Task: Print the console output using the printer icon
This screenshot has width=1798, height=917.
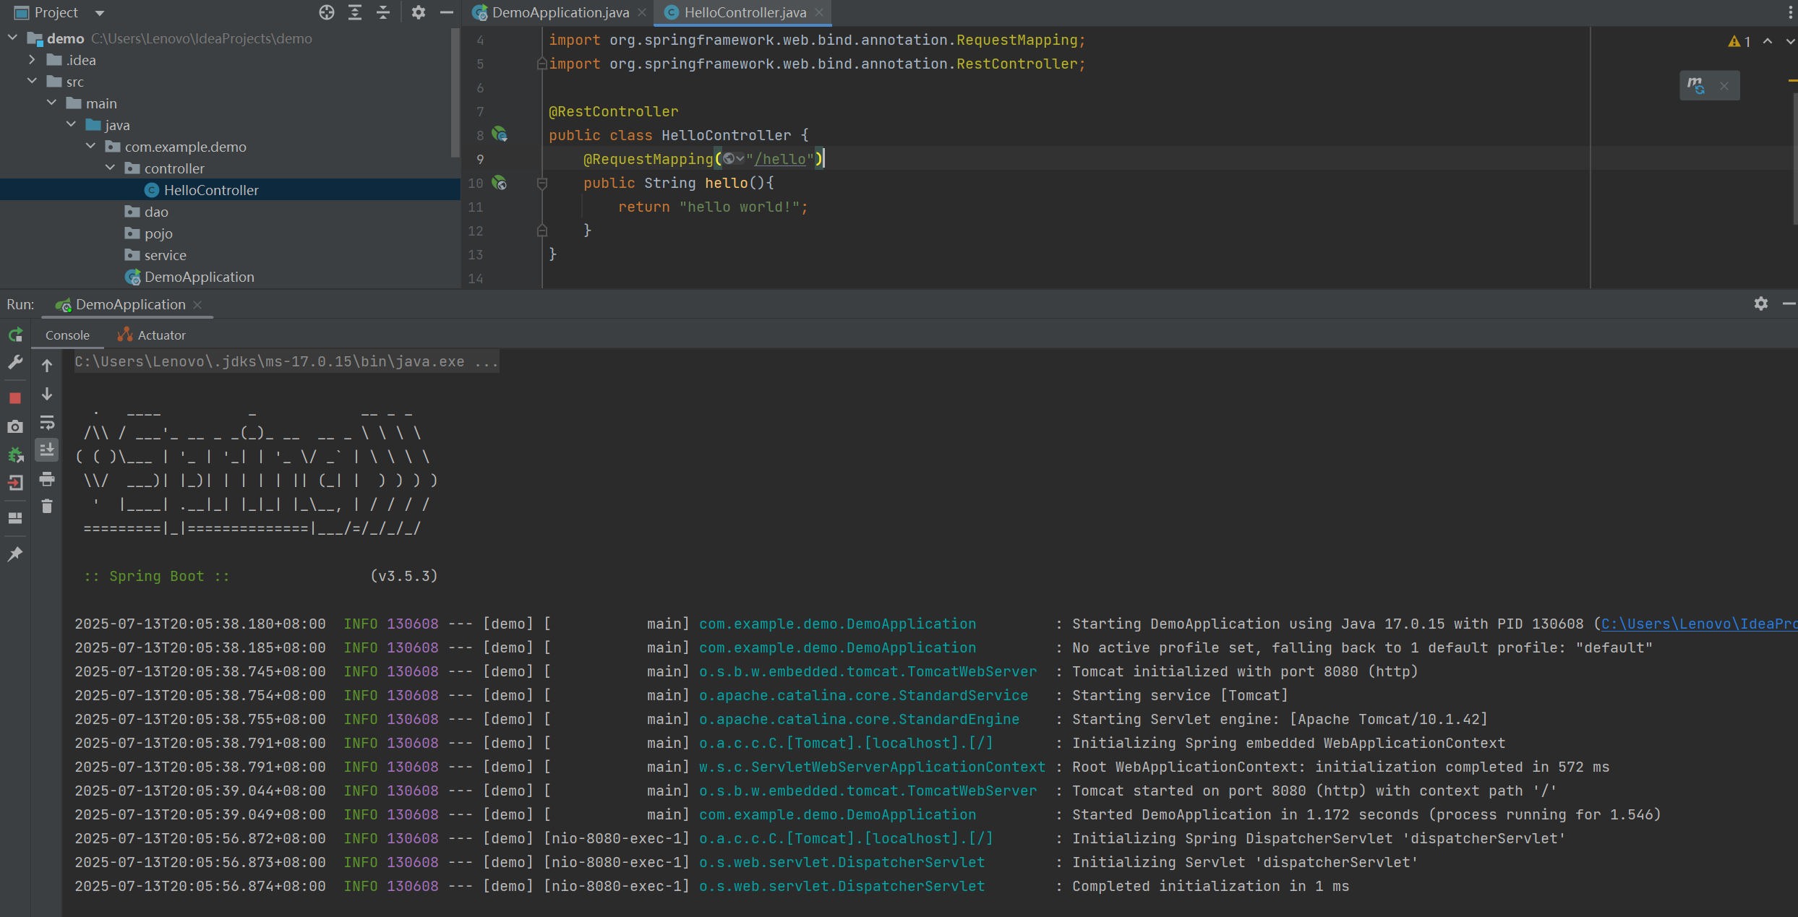Action: pyautogui.click(x=47, y=478)
